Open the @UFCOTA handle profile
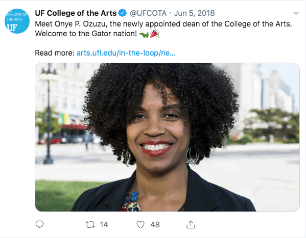Viewport: 306px width, 238px height. [148, 13]
